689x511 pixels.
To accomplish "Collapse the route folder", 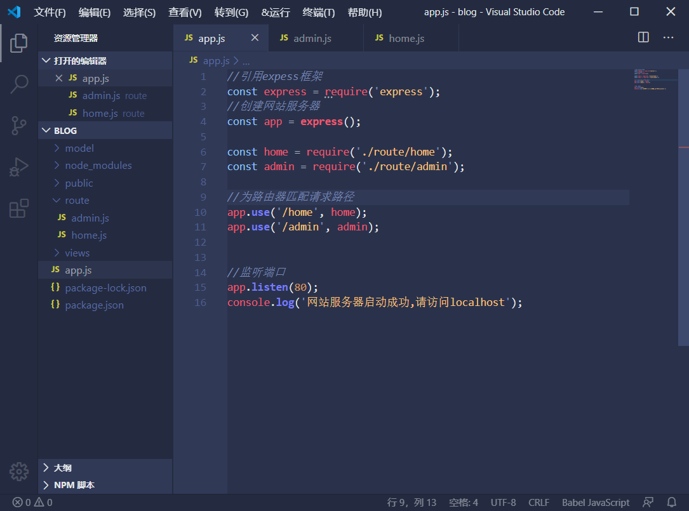I will [x=76, y=200].
